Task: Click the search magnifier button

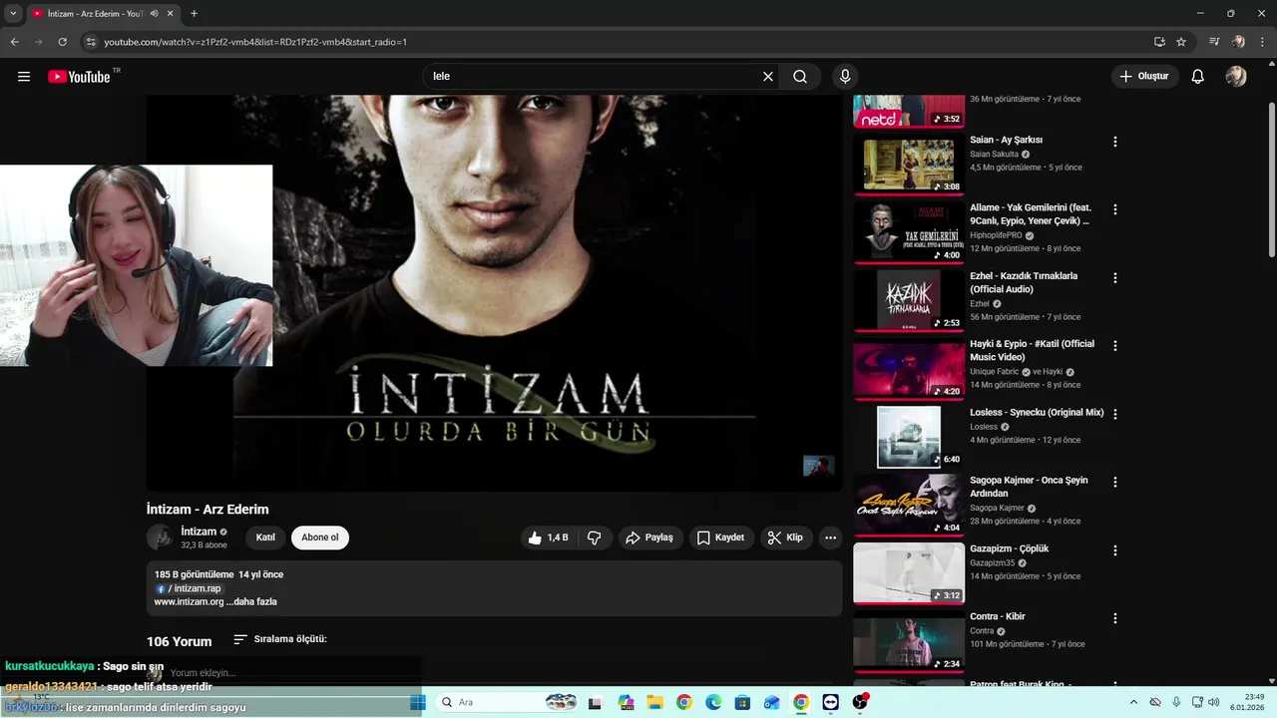Action: point(800,77)
